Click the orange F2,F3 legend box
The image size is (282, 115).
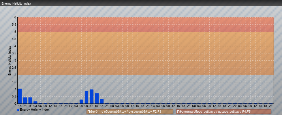130,112
